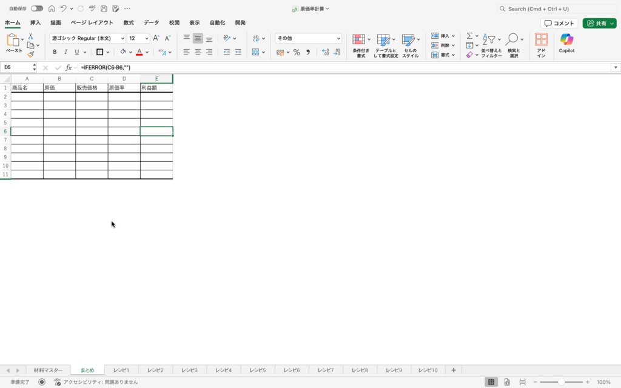Image resolution: width=621 pixels, height=388 pixels.
Task: Click the wrap text icon
Action: point(256,38)
